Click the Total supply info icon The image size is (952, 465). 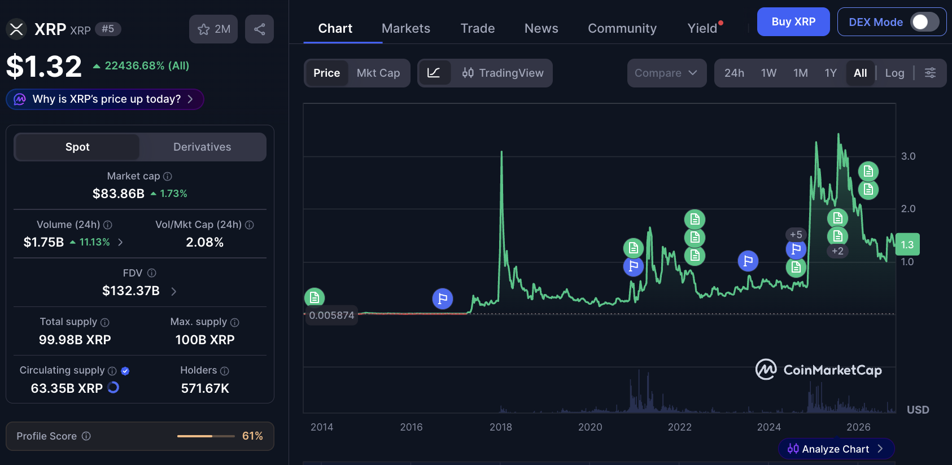coord(105,322)
